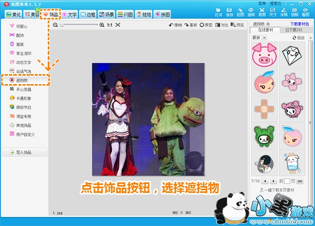Select the 抠图 cutout tool

[240, 13]
